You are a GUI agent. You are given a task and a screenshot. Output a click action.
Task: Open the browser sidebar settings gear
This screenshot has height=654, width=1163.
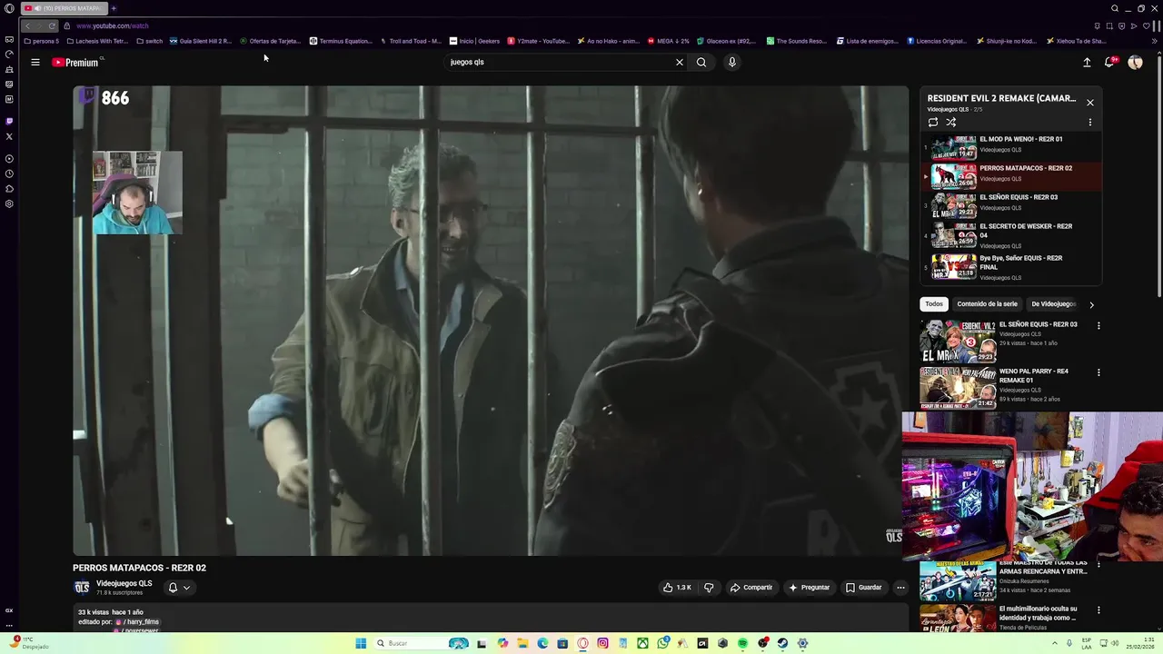[x=9, y=203]
